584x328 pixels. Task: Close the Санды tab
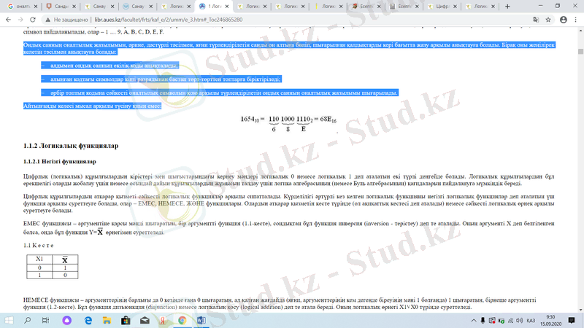(x=74, y=7)
